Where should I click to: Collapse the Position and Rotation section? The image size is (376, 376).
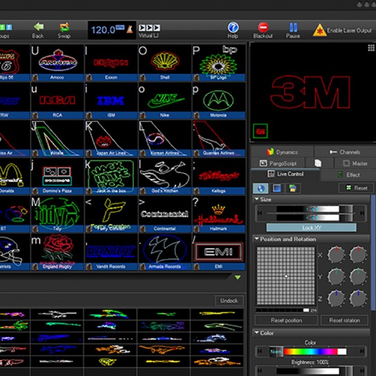(x=257, y=239)
